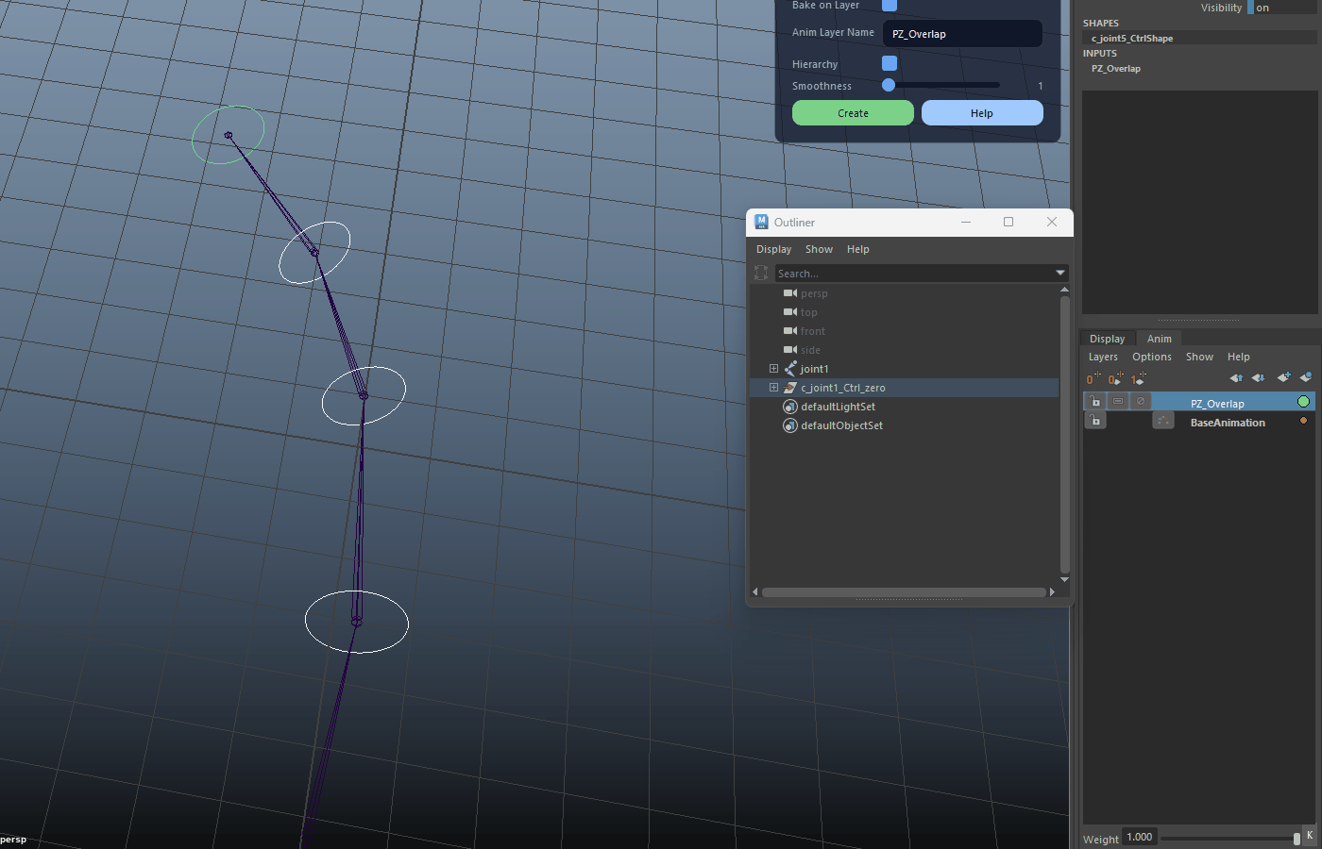Select defaultObjectSet in the Outliner
The width and height of the screenshot is (1322, 849).
[x=842, y=425]
